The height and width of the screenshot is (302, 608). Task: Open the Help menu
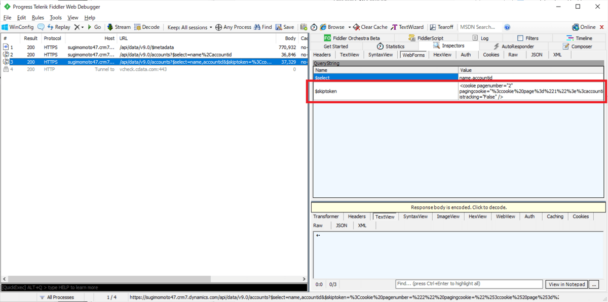(90, 17)
